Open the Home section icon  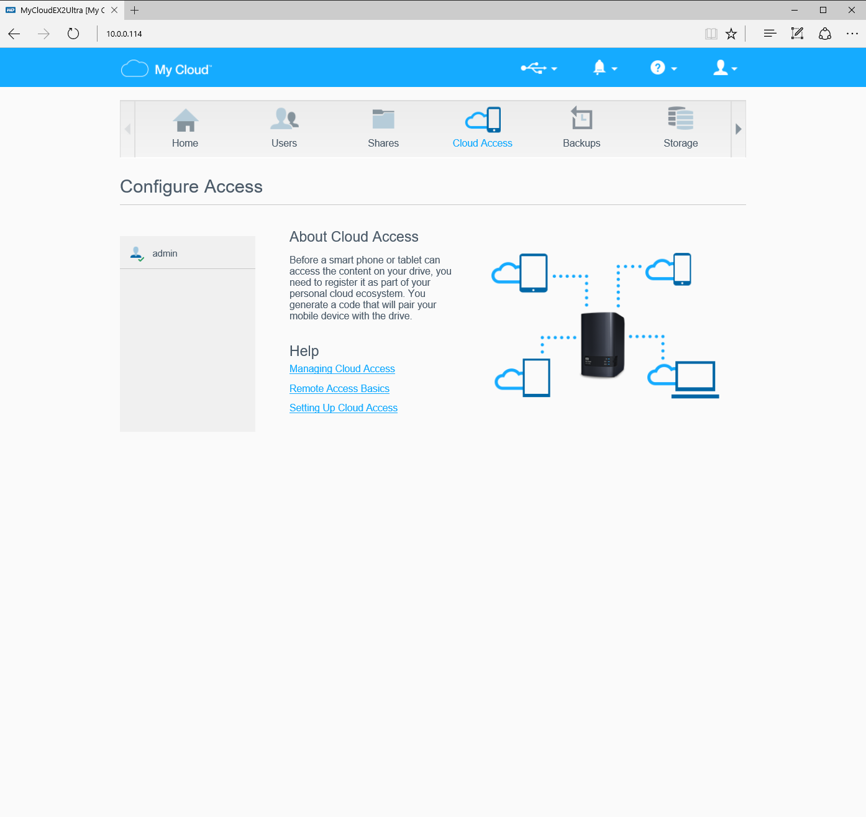click(x=185, y=121)
